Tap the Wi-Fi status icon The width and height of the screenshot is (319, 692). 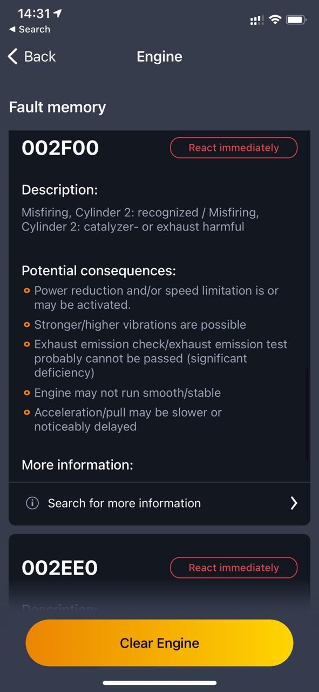click(275, 20)
